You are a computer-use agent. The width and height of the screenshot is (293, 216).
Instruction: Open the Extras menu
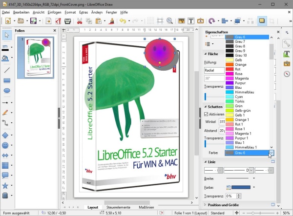coord(84,12)
